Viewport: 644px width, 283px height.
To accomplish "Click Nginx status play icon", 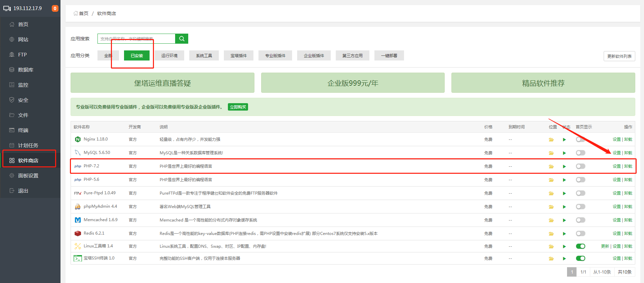I will pos(564,139).
